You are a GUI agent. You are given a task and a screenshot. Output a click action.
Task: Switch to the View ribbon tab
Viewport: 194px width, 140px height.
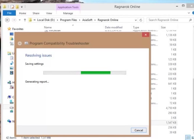tap(49, 13)
